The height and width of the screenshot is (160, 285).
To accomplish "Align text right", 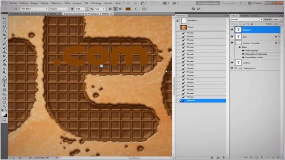I will click(120, 9).
